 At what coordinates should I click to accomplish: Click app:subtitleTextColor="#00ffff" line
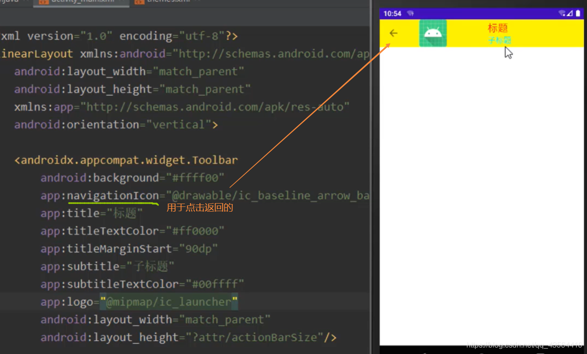[x=142, y=284]
